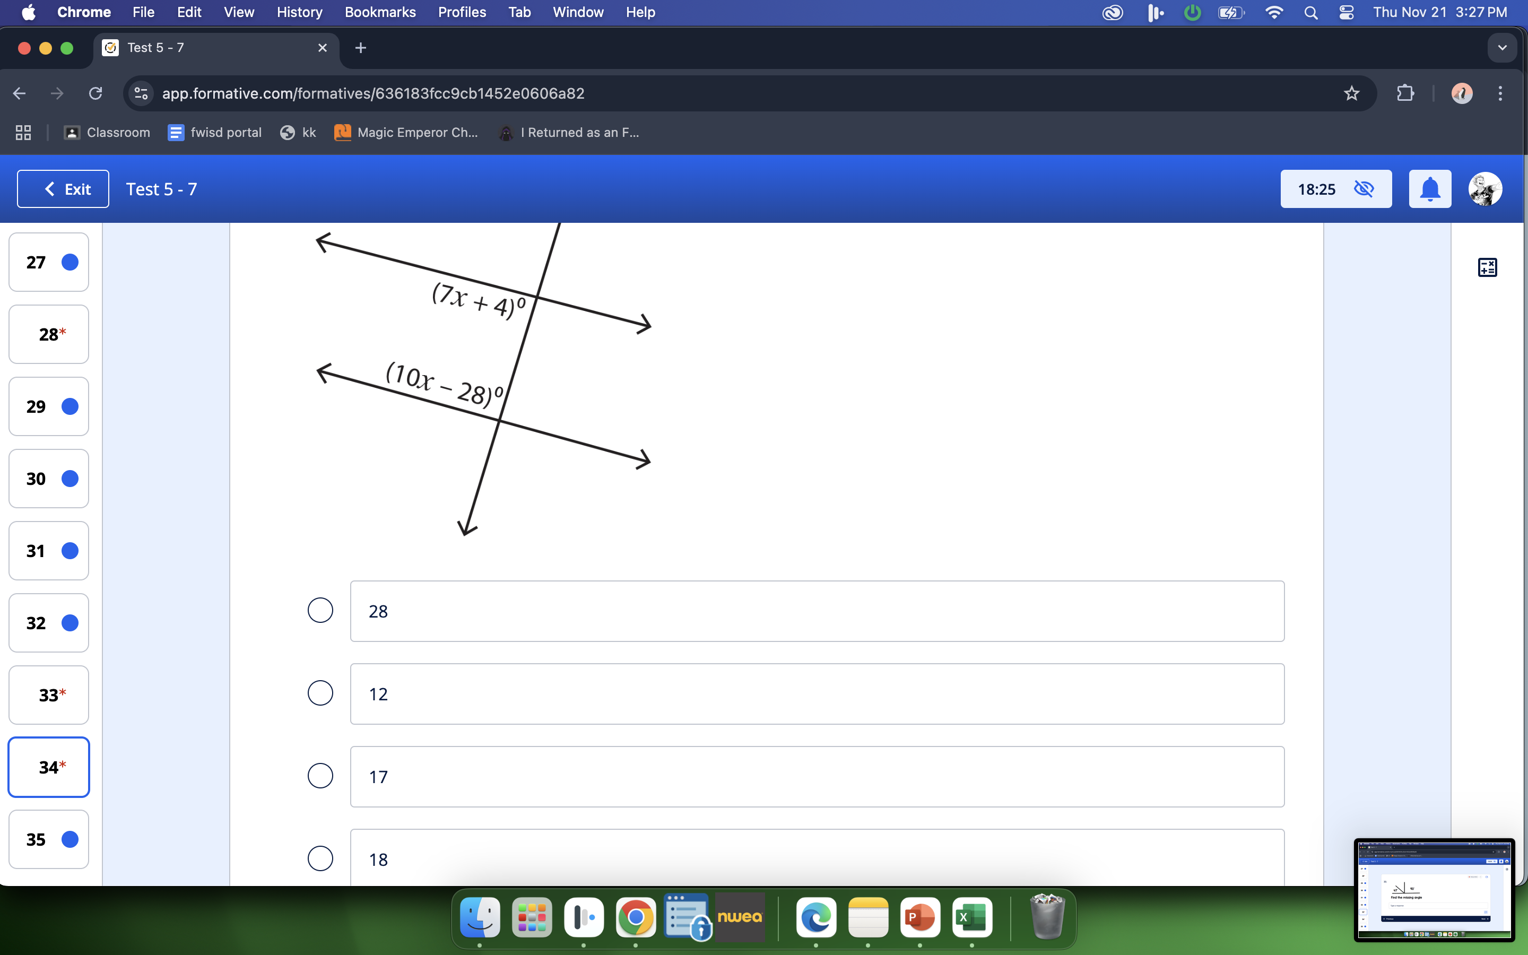Expand the tab search dropdown
1528x955 pixels.
1502,48
